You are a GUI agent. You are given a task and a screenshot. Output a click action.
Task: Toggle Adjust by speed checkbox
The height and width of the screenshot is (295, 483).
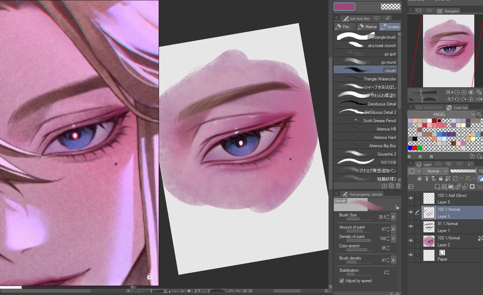tap(342, 281)
